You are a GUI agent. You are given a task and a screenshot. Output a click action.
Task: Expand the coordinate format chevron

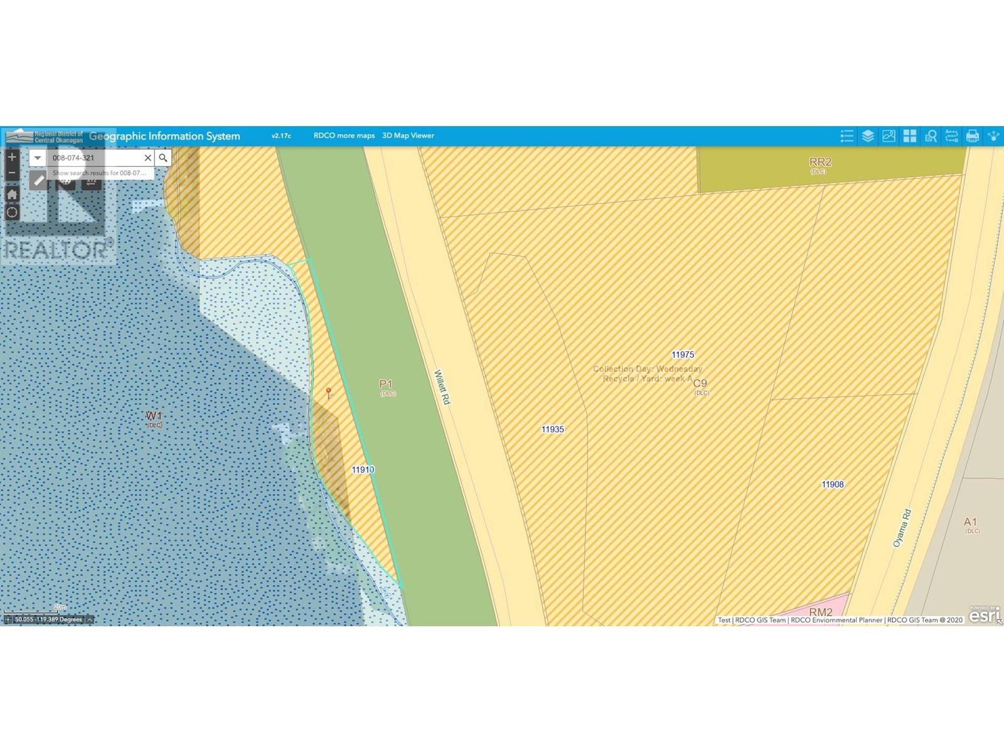(90, 619)
